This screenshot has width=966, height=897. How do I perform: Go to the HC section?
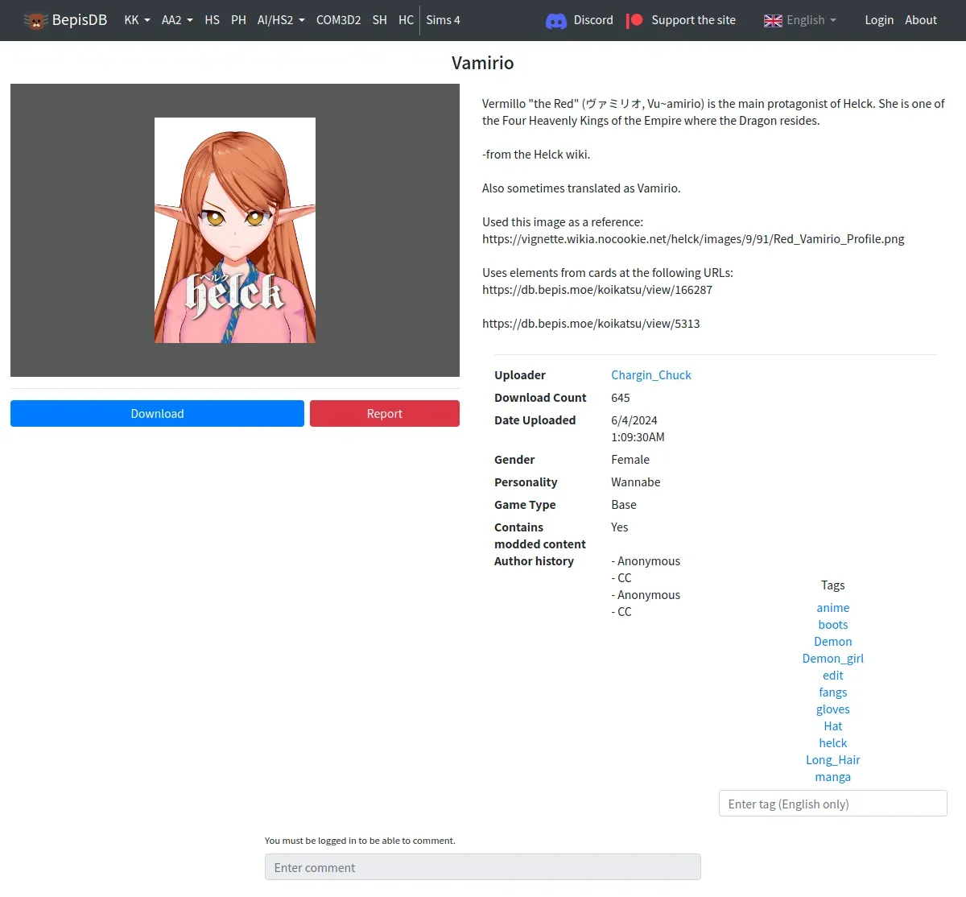tap(407, 20)
